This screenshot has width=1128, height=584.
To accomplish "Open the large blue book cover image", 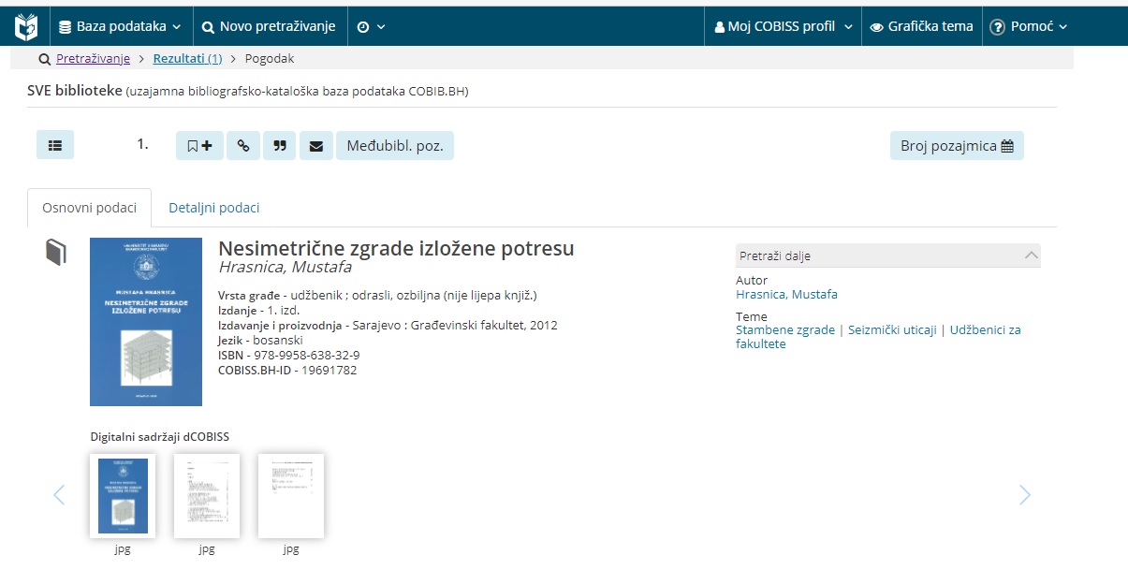I will coord(146,322).
